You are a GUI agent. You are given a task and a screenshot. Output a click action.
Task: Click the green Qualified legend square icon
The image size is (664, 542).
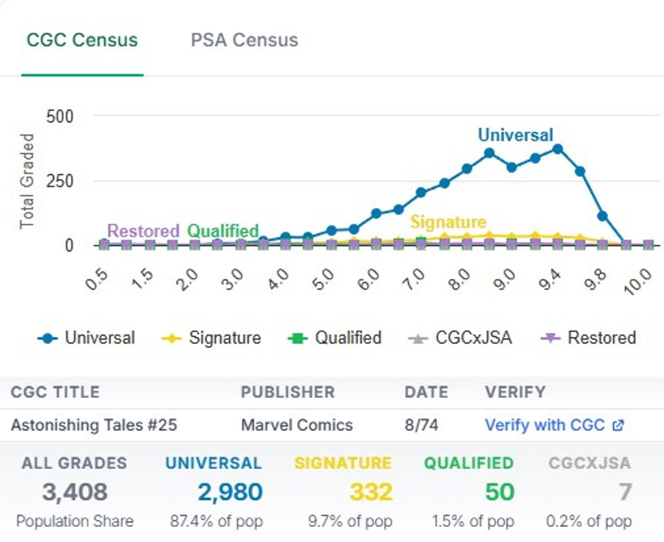tap(298, 338)
